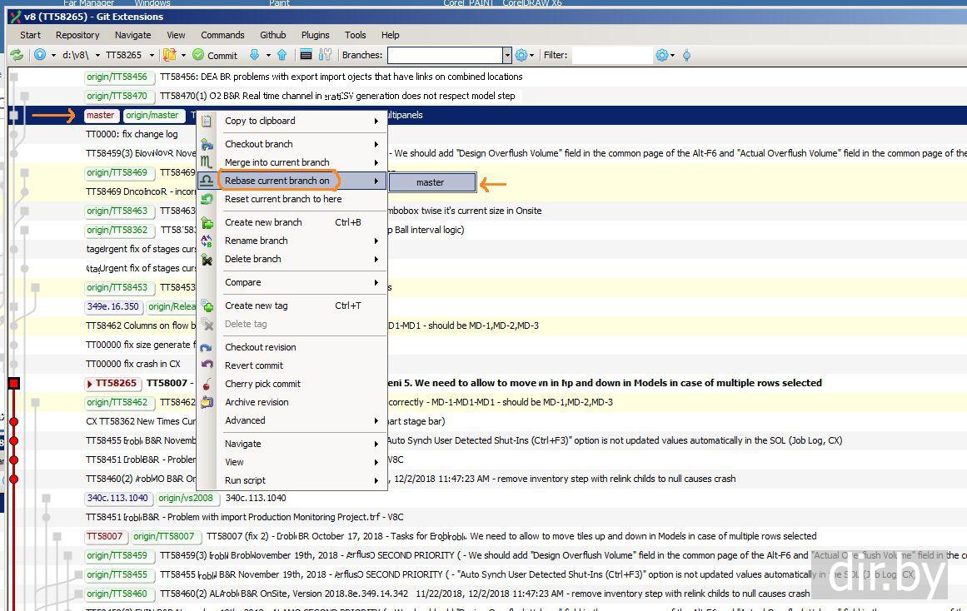Toggle the commit info panel layout icon

coord(306,55)
